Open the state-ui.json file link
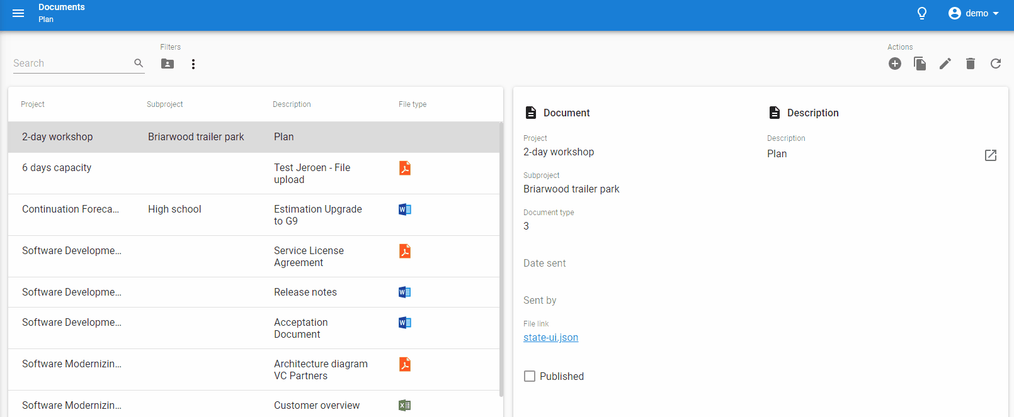 click(550, 337)
